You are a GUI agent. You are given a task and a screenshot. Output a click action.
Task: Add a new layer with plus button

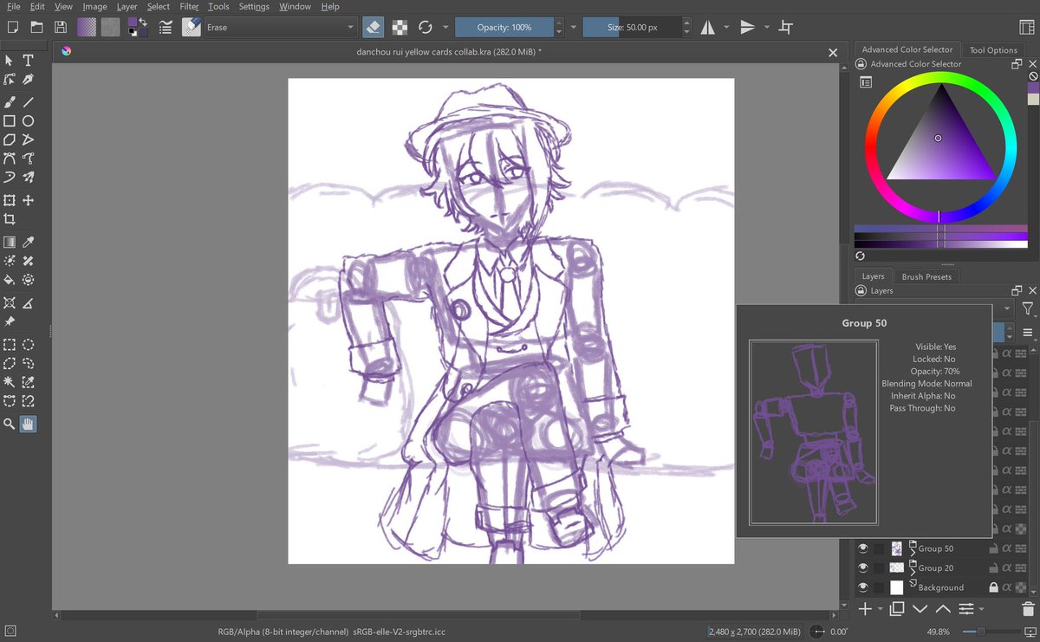click(x=864, y=609)
